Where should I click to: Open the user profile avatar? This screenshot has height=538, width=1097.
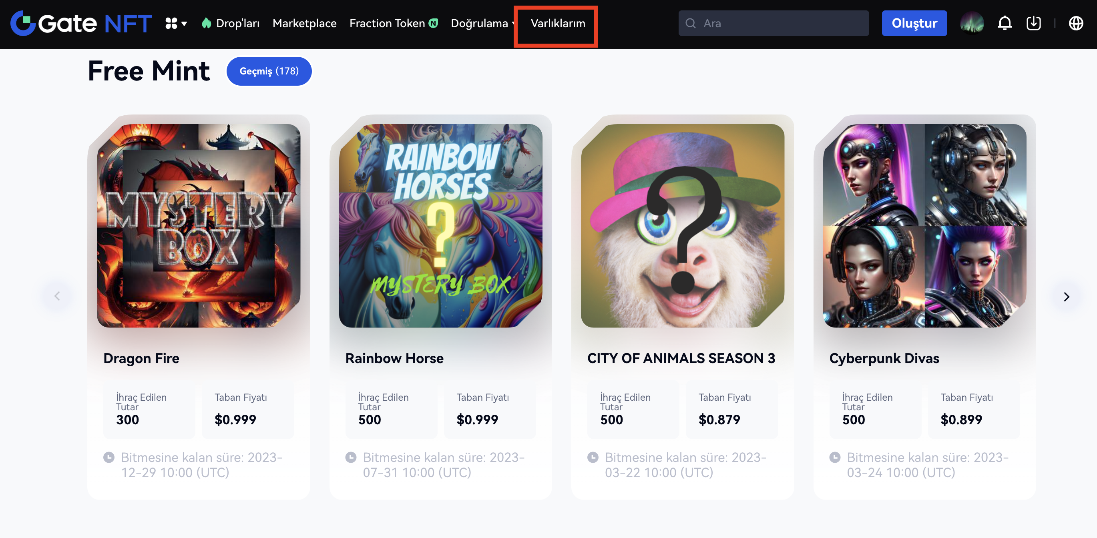971,23
